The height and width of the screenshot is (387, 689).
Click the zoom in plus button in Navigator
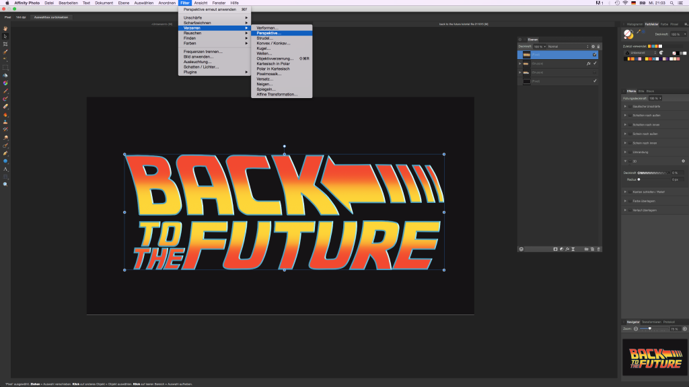coord(684,329)
